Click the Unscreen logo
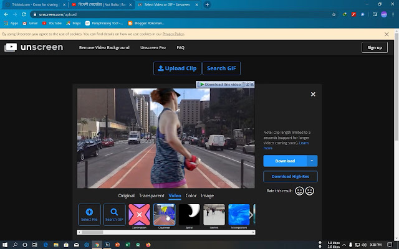Image resolution: width=399 pixels, height=249 pixels. click(x=34, y=47)
